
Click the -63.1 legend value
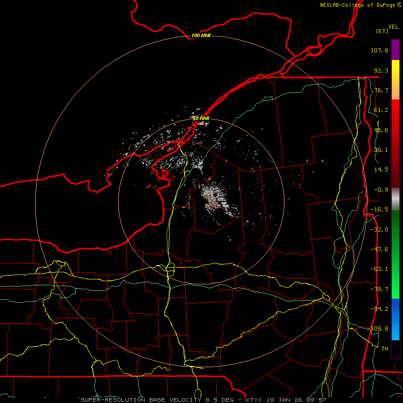pos(379,269)
